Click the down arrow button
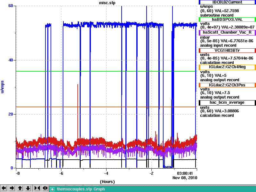Screen dimensions: 256x192 28,188
